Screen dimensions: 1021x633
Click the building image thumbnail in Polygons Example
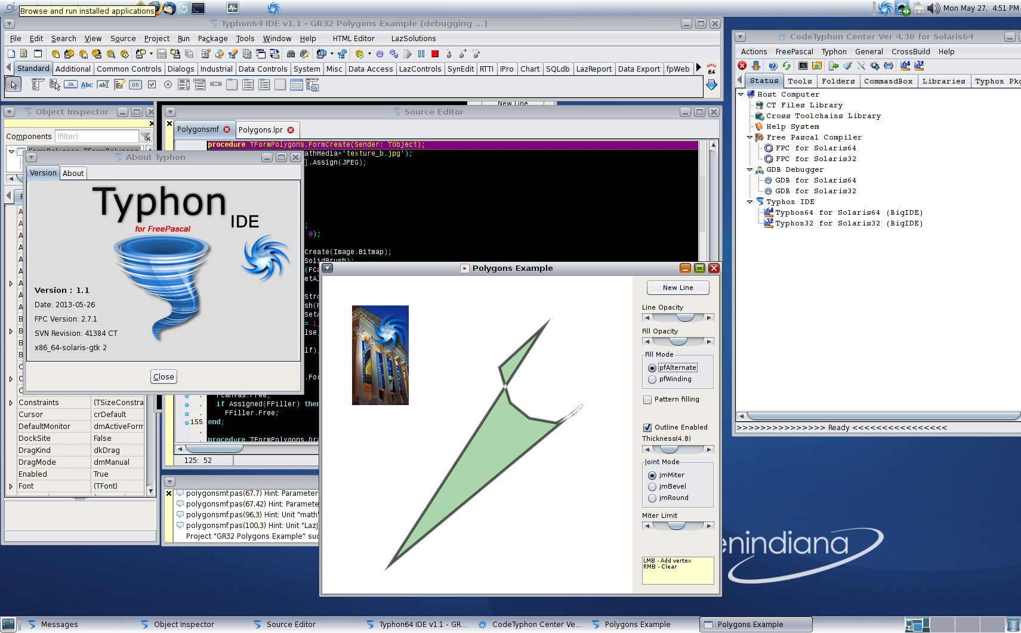coord(380,355)
